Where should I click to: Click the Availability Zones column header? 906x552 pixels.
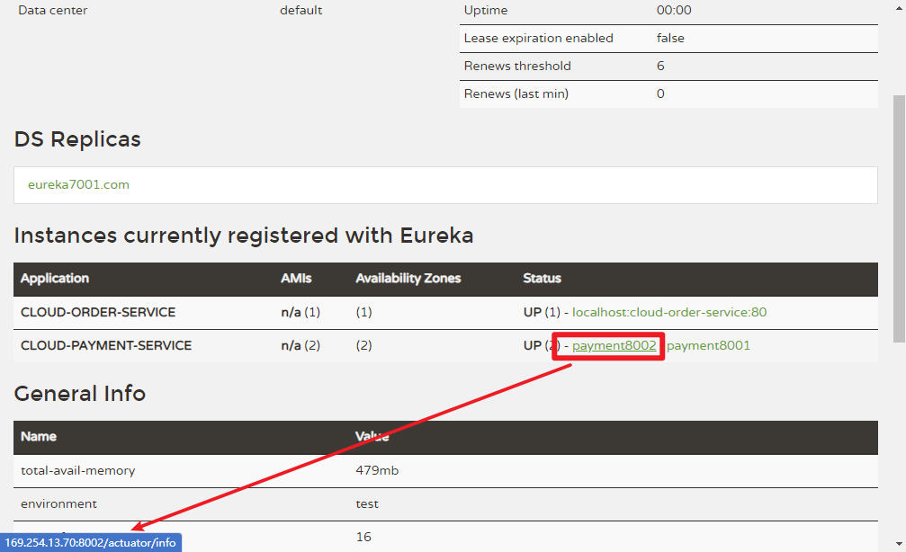(x=408, y=279)
